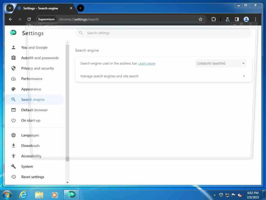Click the muted volume tray icon
The width and height of the screenshot is (266, 200).
(x=240, y=195)
